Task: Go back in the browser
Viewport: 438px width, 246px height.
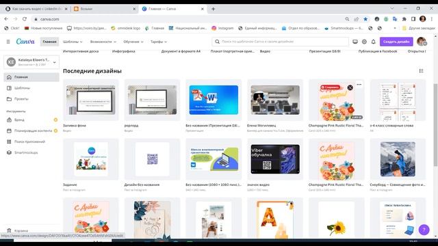Action: [x=6, y=19]
